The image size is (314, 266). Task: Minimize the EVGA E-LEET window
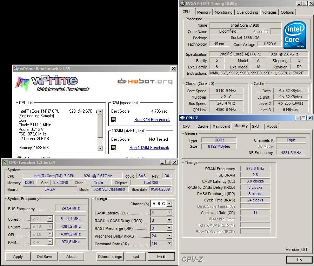[x=299, y=4]
